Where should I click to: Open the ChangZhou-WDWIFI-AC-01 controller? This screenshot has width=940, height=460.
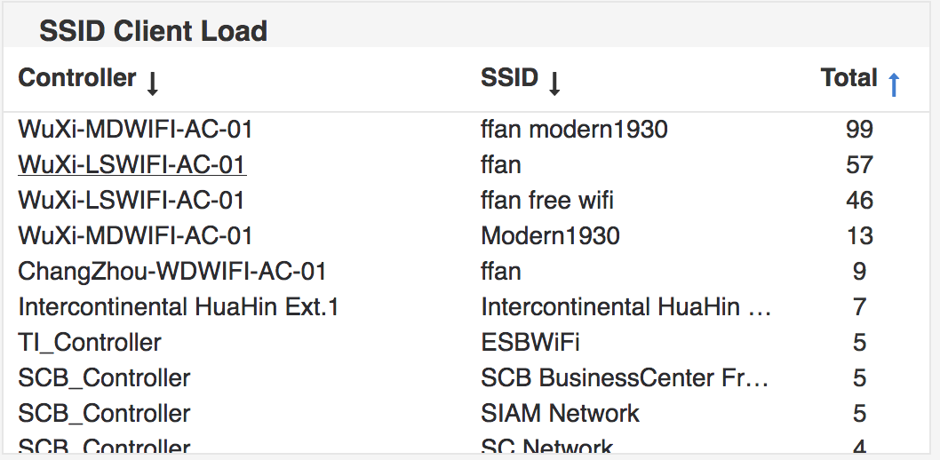coord(172,272)
